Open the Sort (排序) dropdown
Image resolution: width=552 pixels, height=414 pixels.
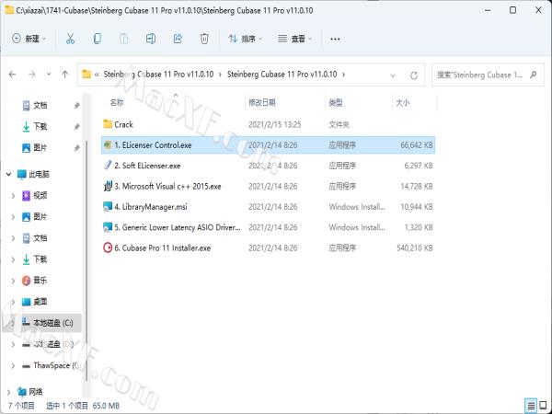(x=245, y=39)
